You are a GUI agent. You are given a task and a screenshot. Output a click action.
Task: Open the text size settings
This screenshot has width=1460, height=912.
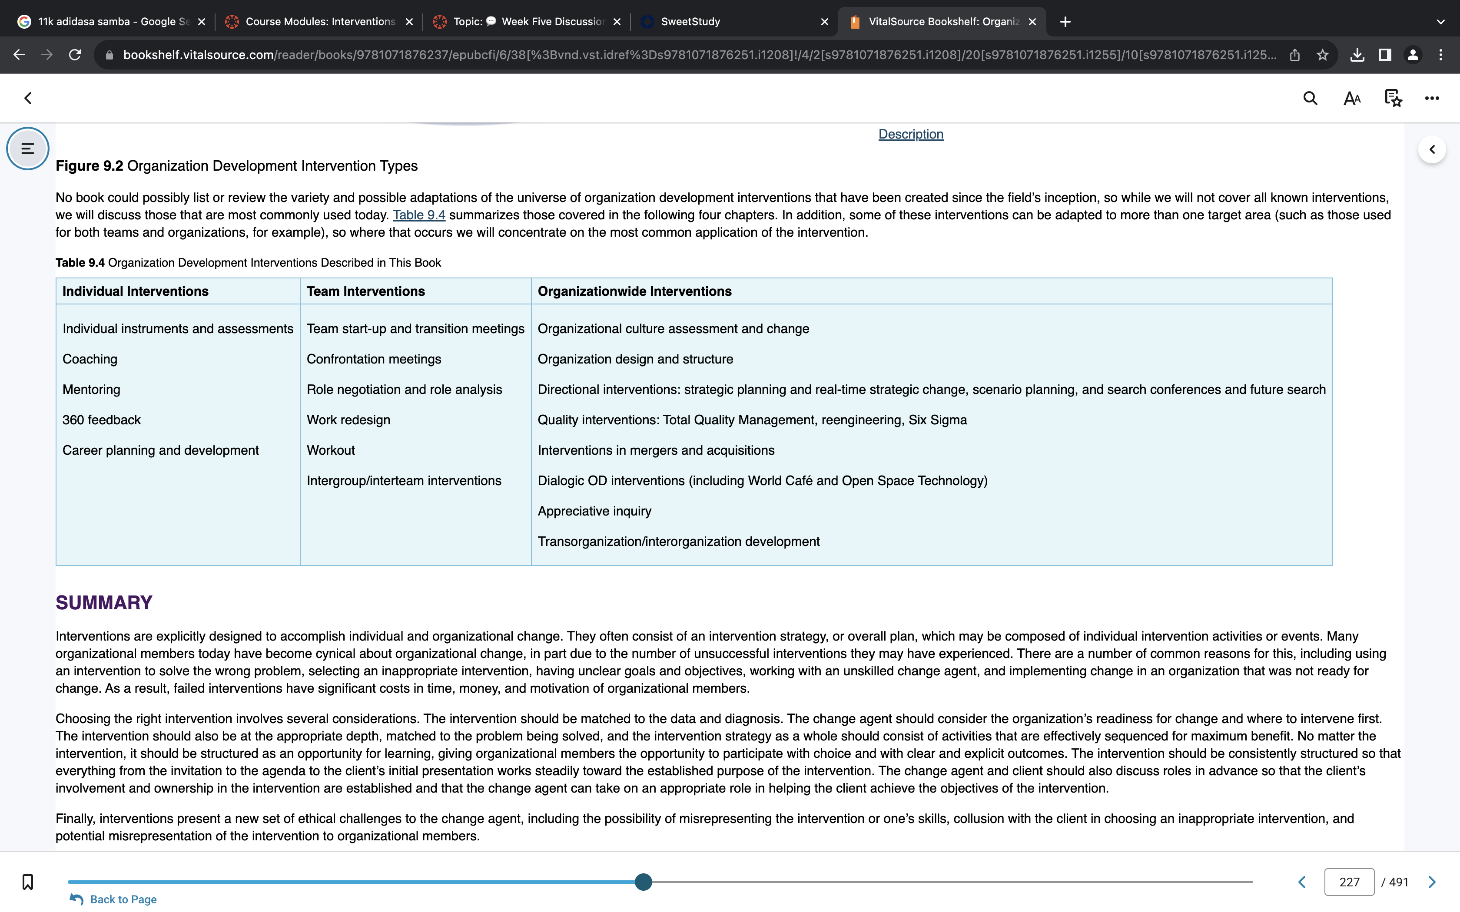[x=1352, y=98]
